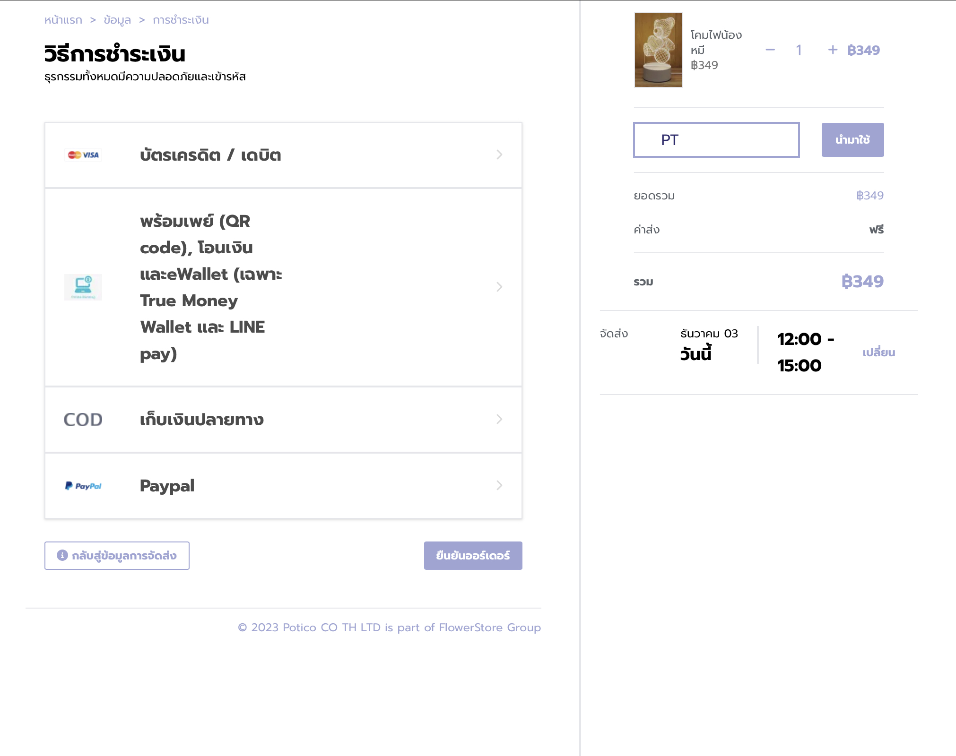Select the การชำระเงิน breadcrumb
This screenshot has height=756, width=956.
click(x=181, y=20)
